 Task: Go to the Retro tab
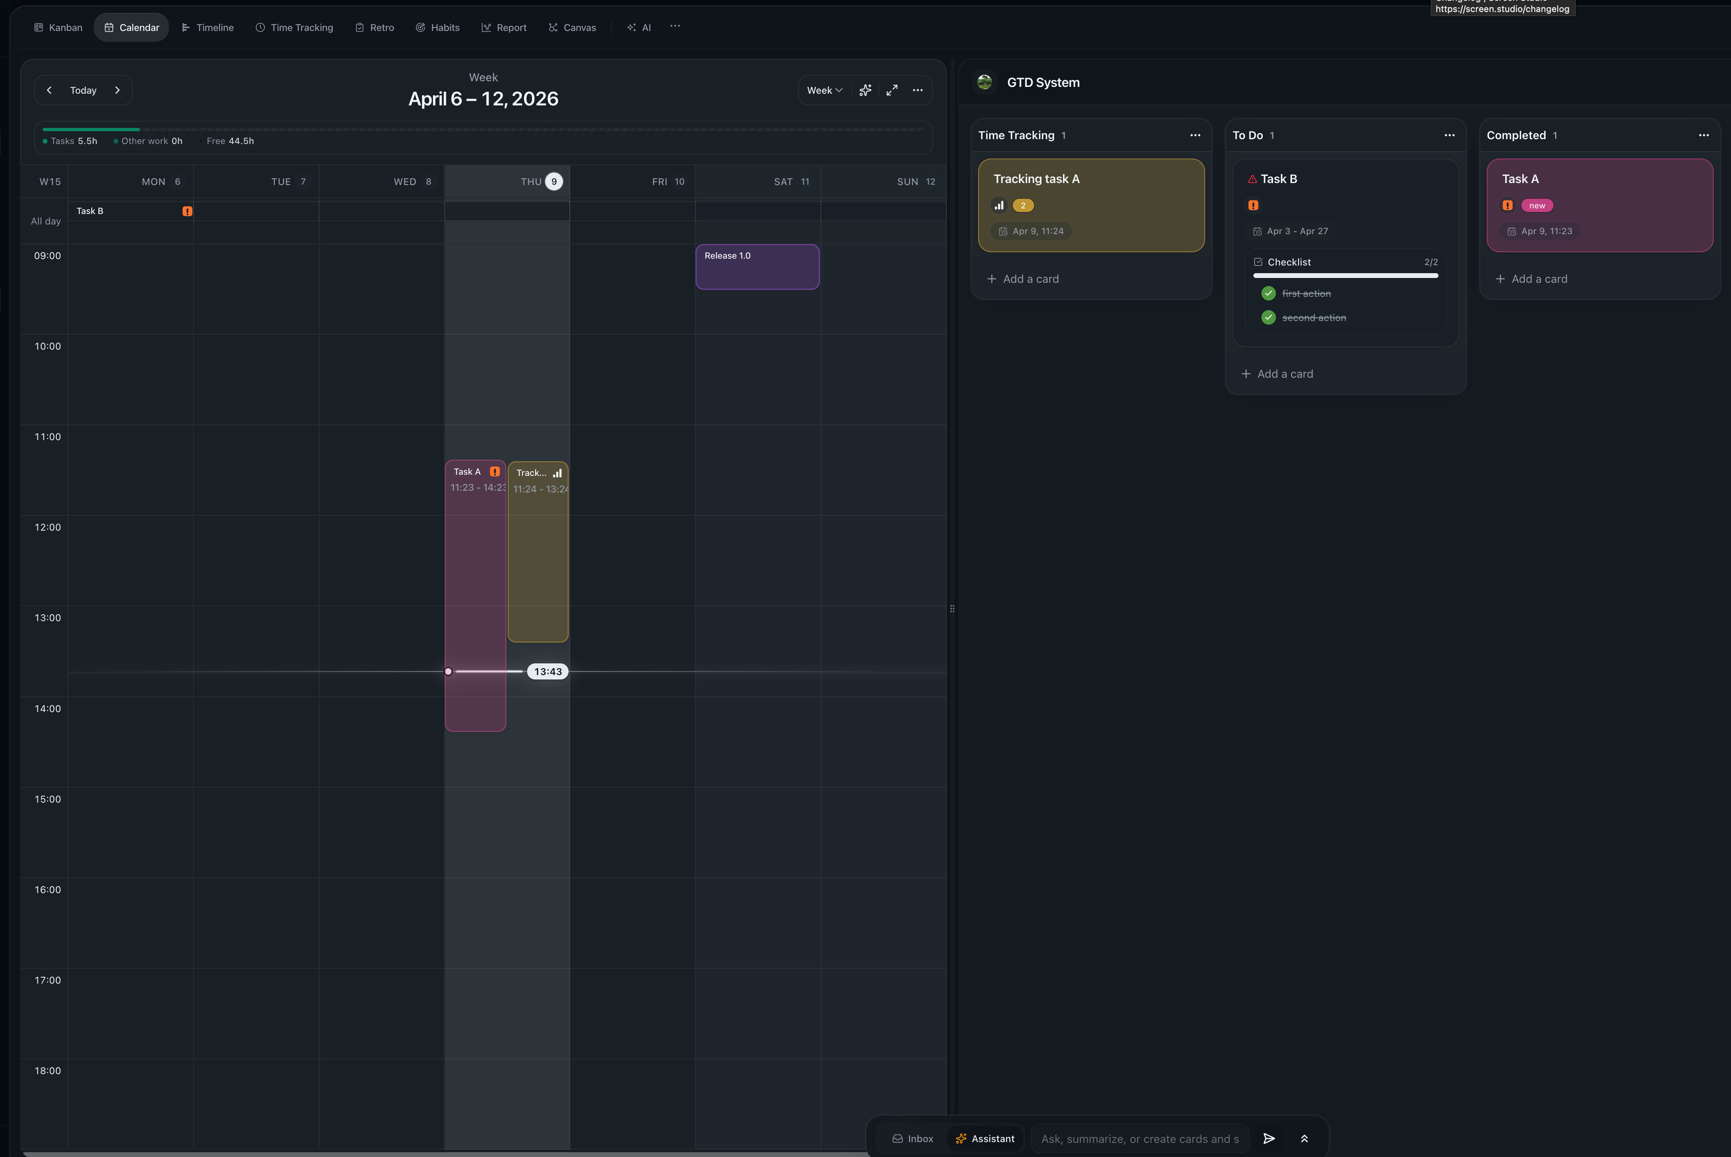click(x=375, y=27)
